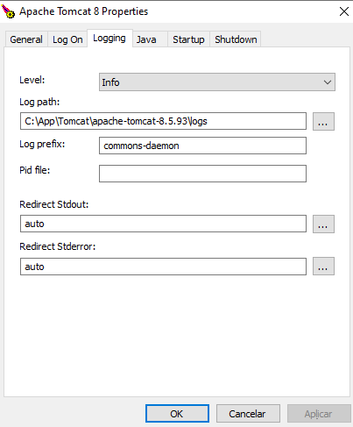The width and height of the screenshot is (353, 427).
Task: Close the Apache Tomcat 8 Properties dialog
Action: [x=344, y=11]
